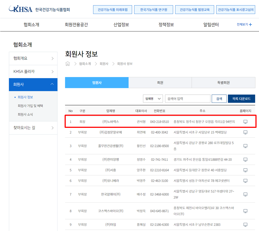Expand KHSA 플라자 sidebar item
The image size is (259, 234).
coord(33,72)
